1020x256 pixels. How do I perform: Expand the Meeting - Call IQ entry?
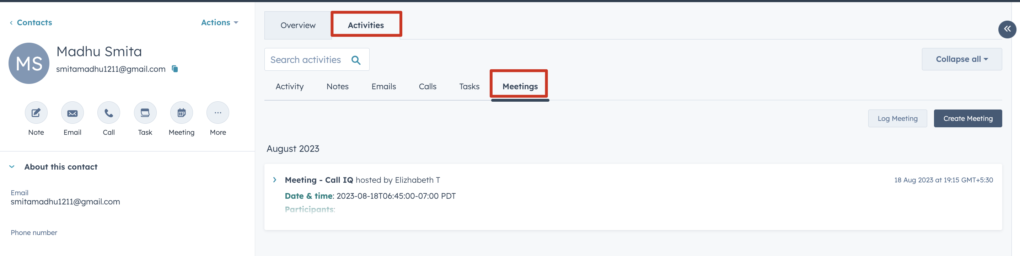pyautogui.click(x=275, y=180)
